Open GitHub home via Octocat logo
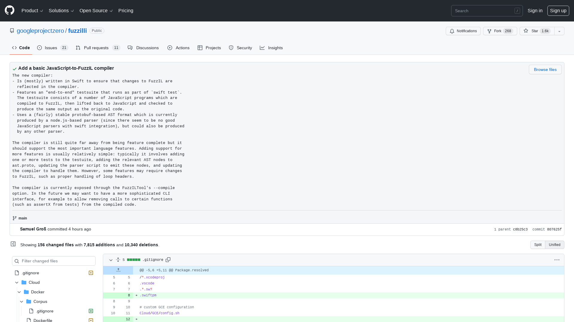Image resolution: width=574 pixels, height=322 pixels. (10, 10)
